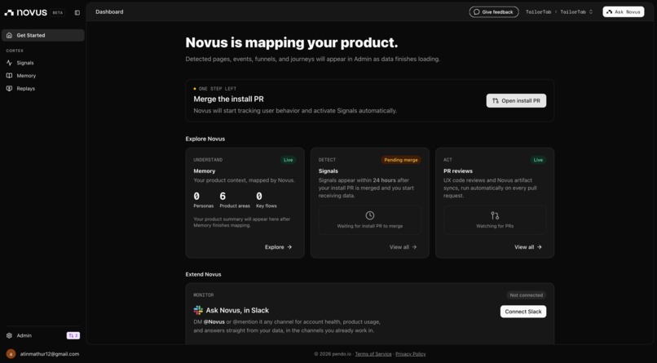Viewport: 657px width, 363px height.
Task: Click 'Waiting for install PR to merge' text
Action: point(370,226)
